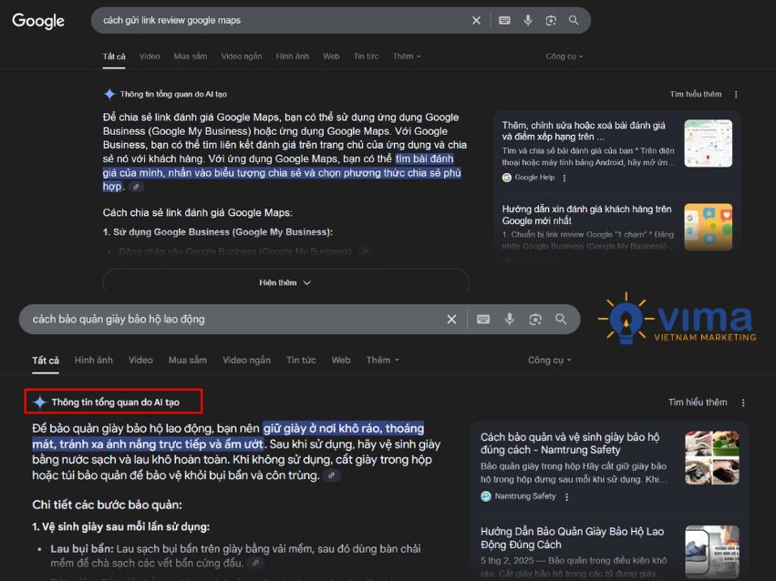Click the heading 'Cách chia sẻ link đánh giá Google Maps:'
This screenshot has width=776, height=581.
click(x=198, y=213)
